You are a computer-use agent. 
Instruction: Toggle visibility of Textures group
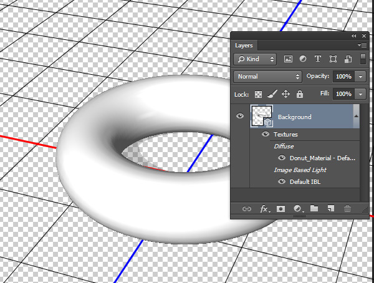coord(266,134)
